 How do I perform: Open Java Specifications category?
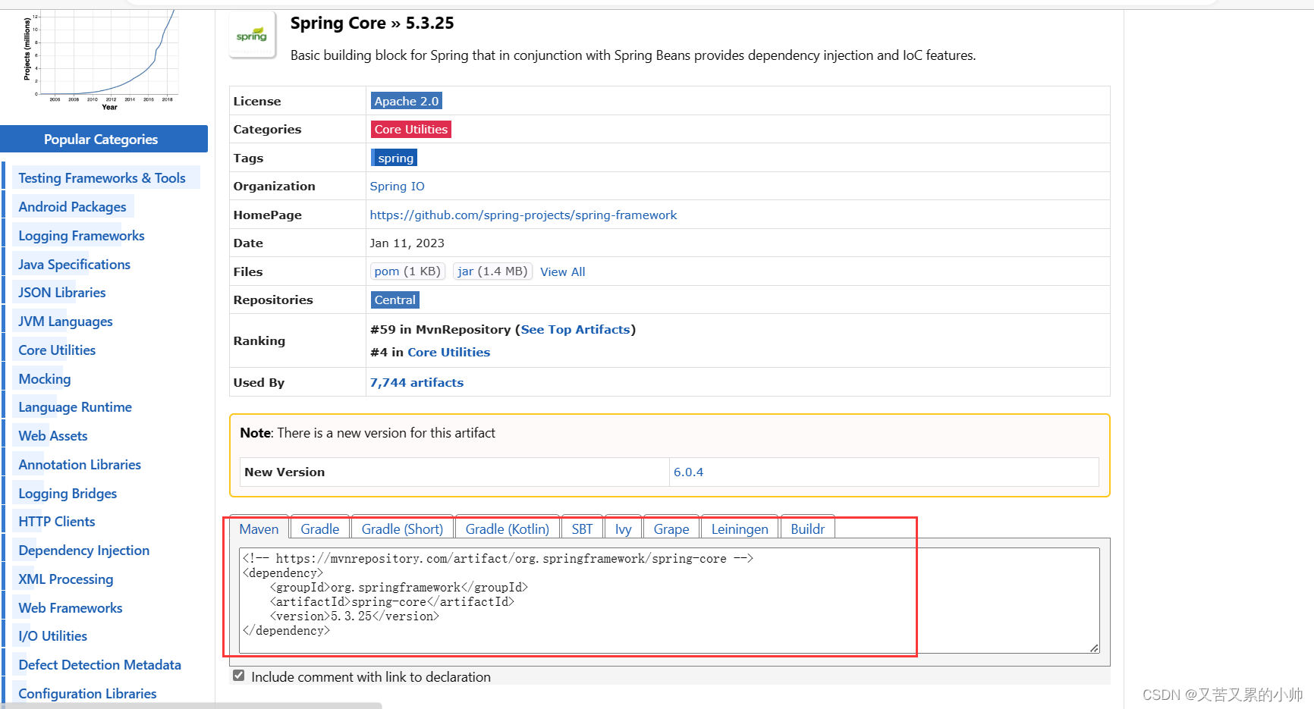74,264
